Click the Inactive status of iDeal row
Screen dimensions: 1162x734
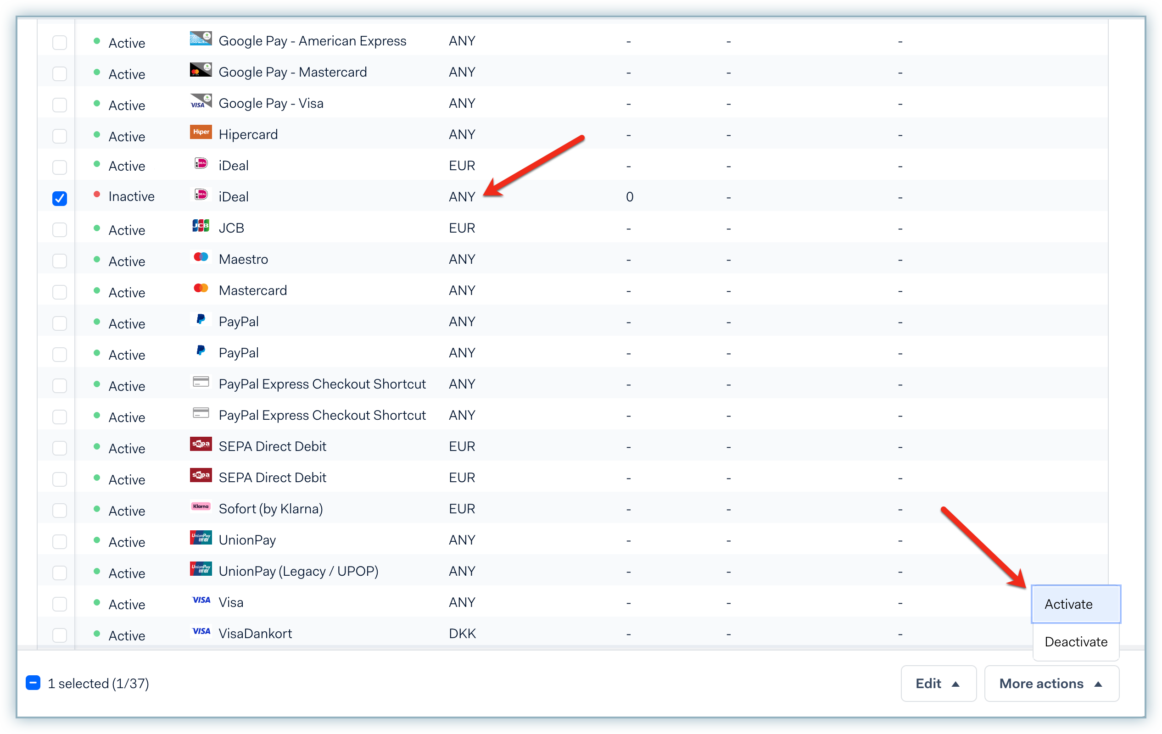[131, 196]
